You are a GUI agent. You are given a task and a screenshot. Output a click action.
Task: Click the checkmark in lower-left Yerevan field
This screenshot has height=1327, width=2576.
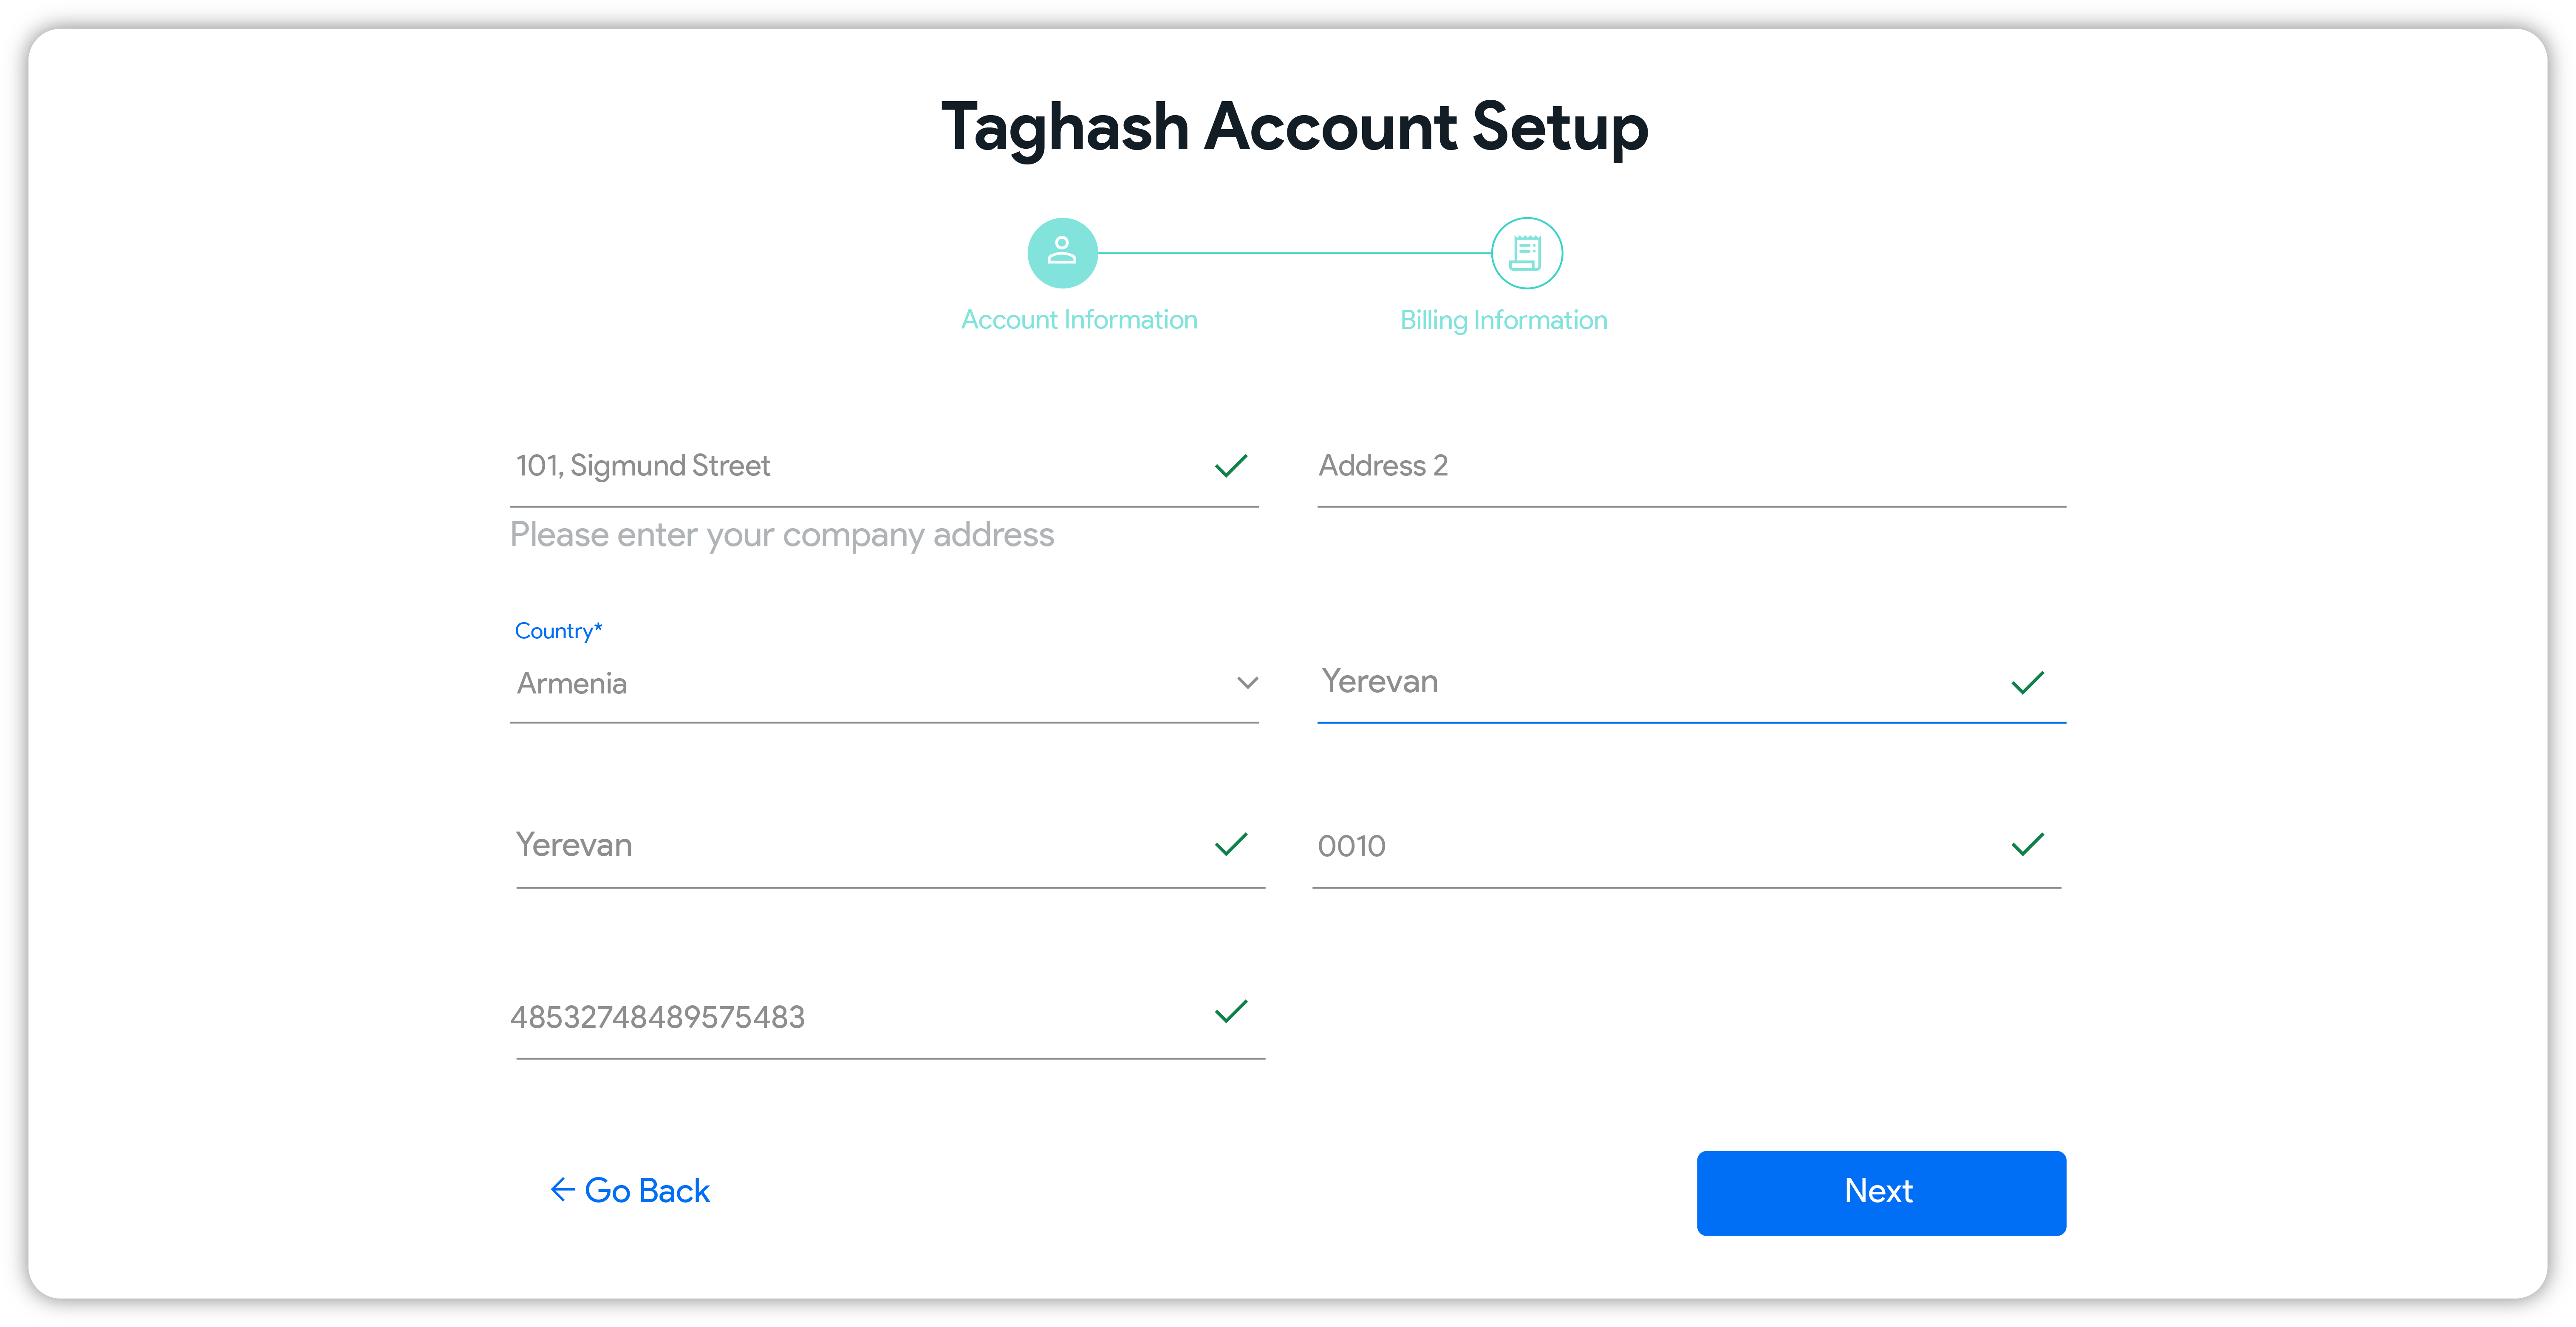click(x=1230, y=845)
